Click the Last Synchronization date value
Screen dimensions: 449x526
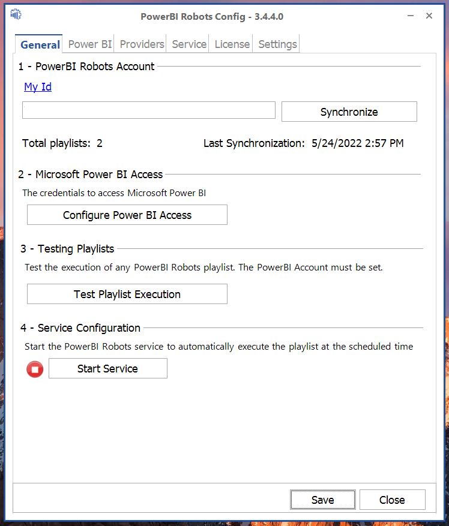[x=357, y=143]
